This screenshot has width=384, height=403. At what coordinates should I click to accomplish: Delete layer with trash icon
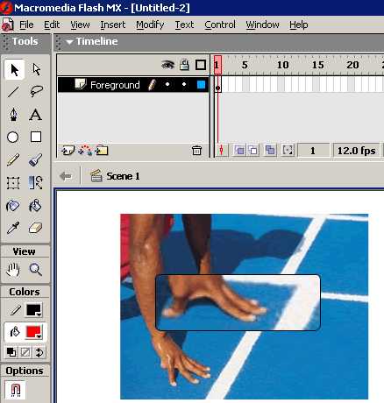coord(196,151)
